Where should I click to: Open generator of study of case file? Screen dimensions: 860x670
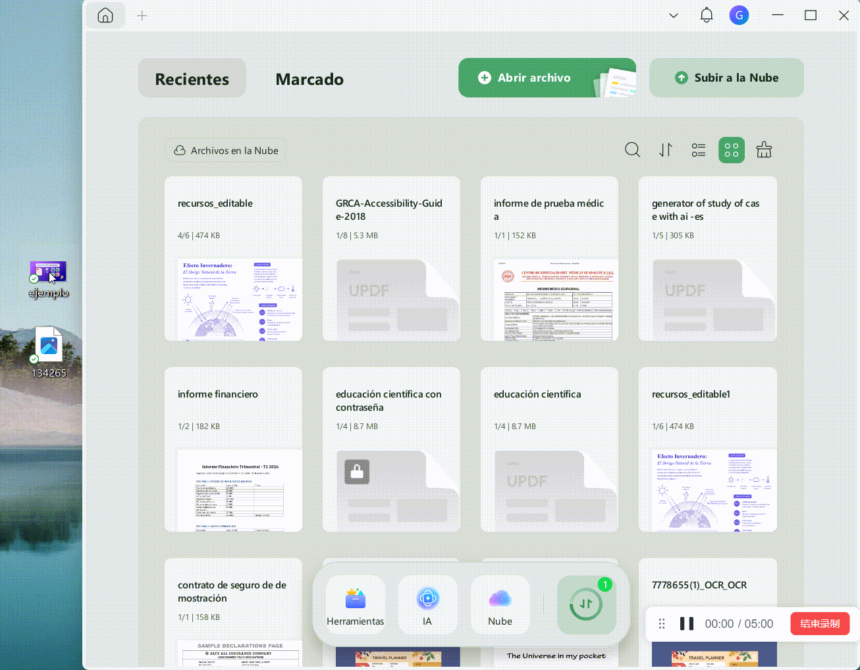click(708, 259)
